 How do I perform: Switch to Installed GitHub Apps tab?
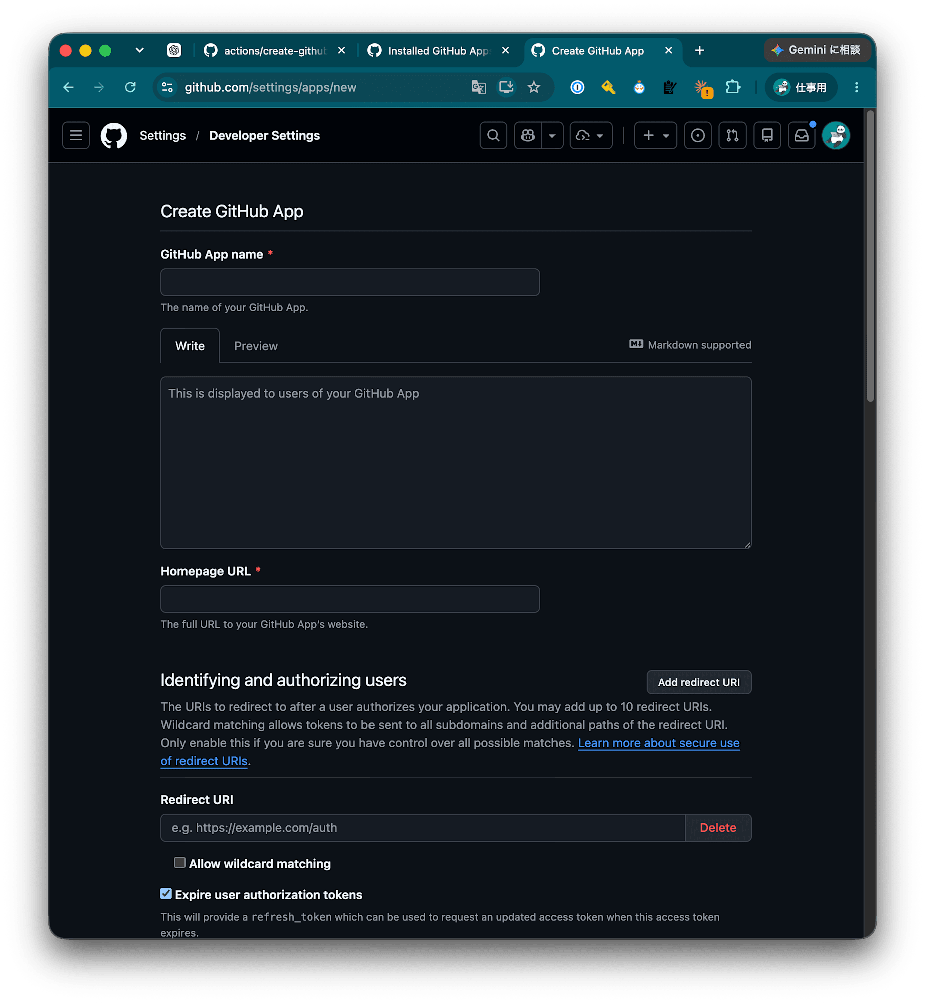[x=438, y=51]
